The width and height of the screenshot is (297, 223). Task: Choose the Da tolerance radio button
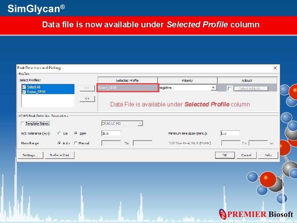59,133
